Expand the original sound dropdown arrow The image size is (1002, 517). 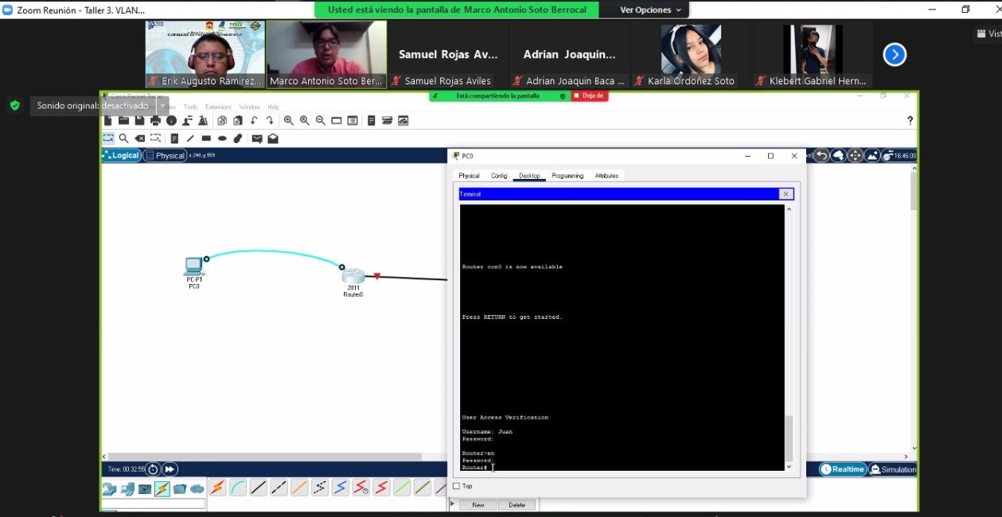[163, 105]
